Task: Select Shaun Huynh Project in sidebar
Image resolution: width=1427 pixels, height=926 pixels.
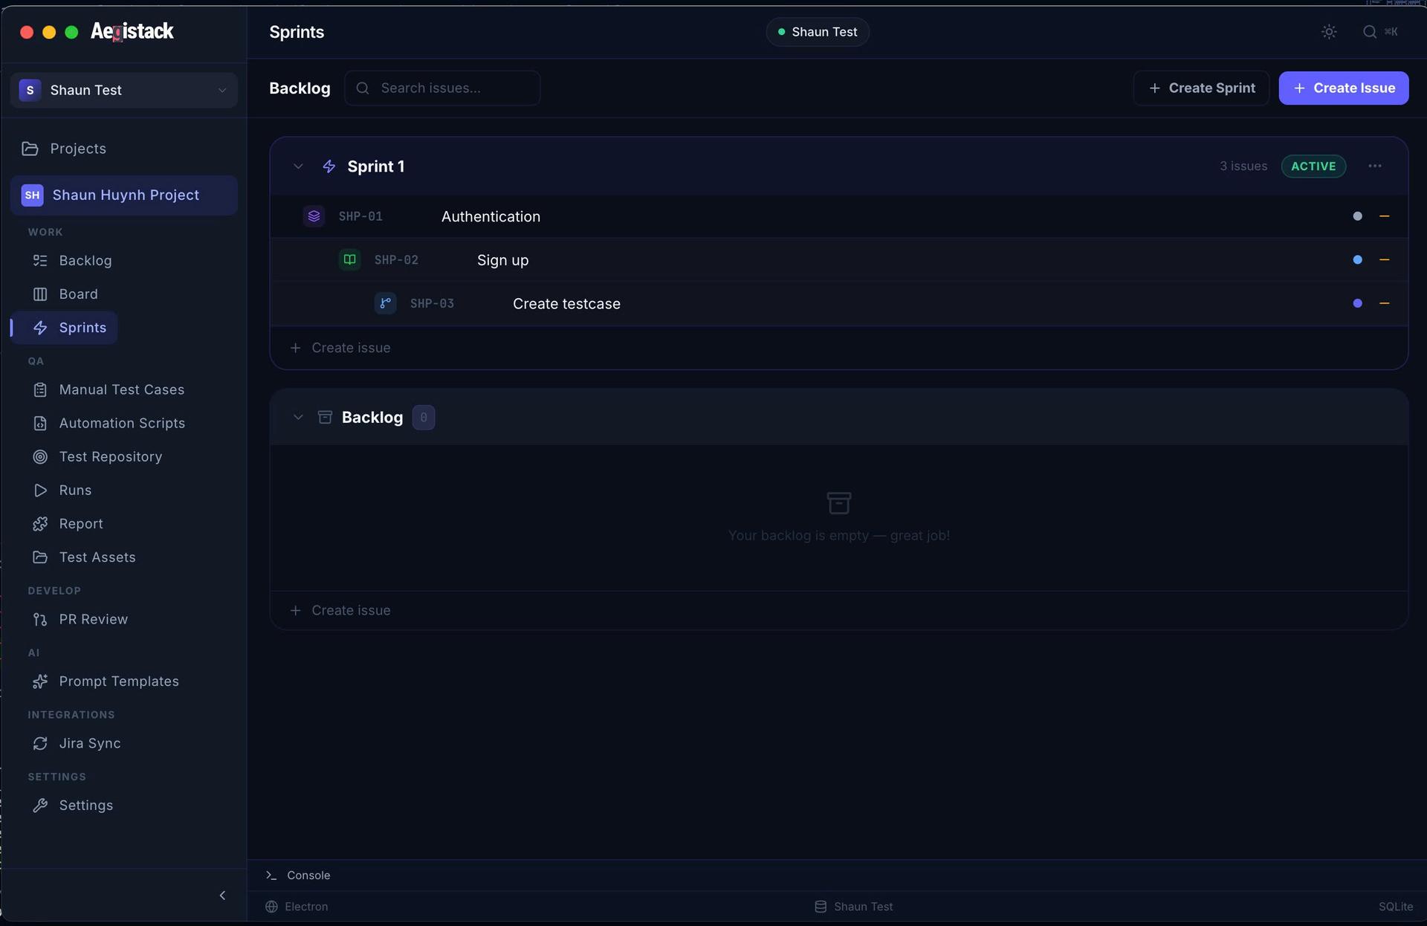Action: pos(124,195)
